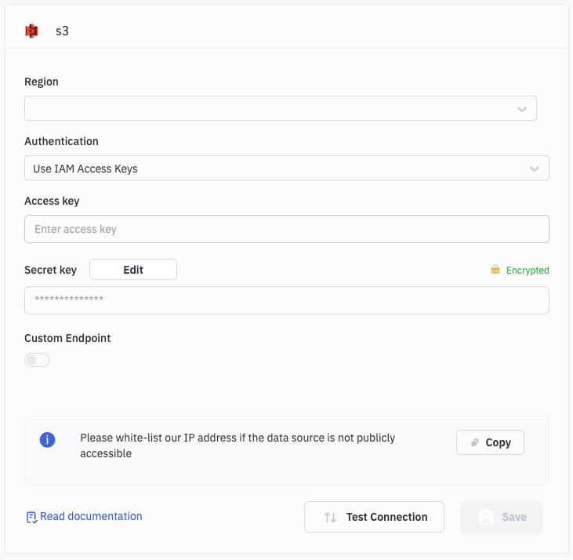Click the up-down arrows icon in Test Connection
Viewport: 573px width, 560px height.
tap(331, 518)
